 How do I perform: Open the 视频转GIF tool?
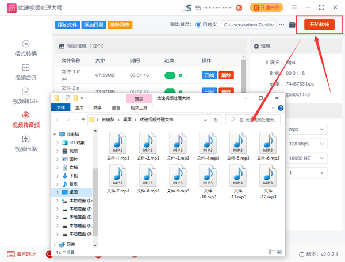click(x=26, y=96)
